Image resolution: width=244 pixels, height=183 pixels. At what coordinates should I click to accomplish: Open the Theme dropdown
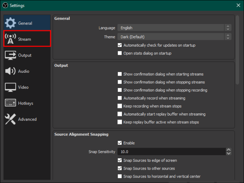pos(174,37)
